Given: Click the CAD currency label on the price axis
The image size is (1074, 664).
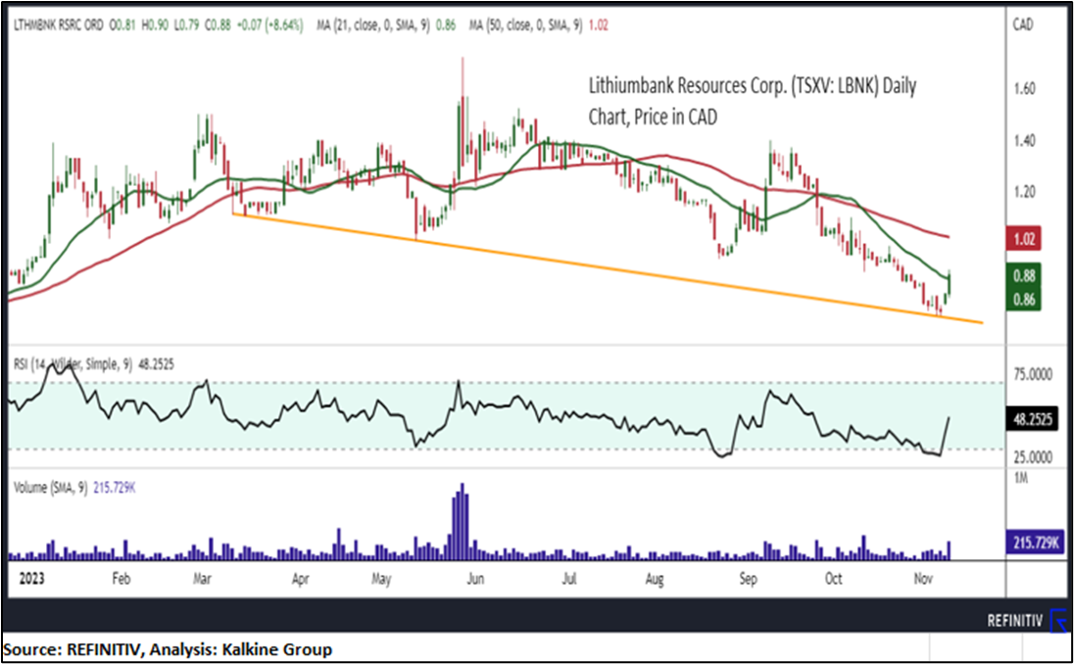Looking at the screenshot, I should point(1023,25).
